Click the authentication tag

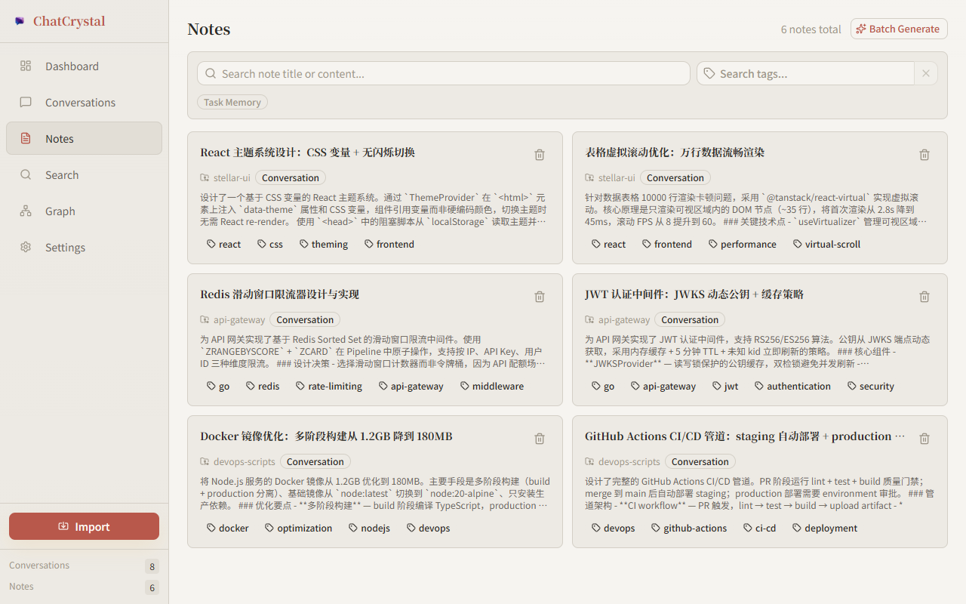coord(792,386)
